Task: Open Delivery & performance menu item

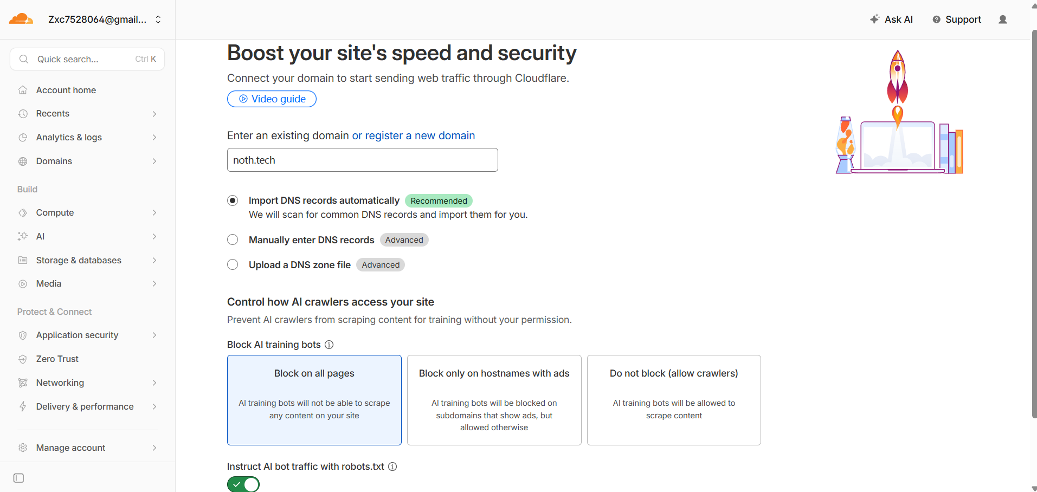Action: [x=85, y=406]
